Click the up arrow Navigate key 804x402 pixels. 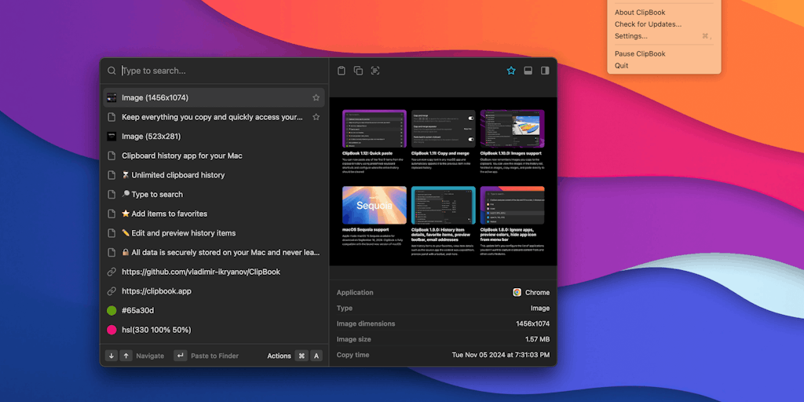coord(126,356)
